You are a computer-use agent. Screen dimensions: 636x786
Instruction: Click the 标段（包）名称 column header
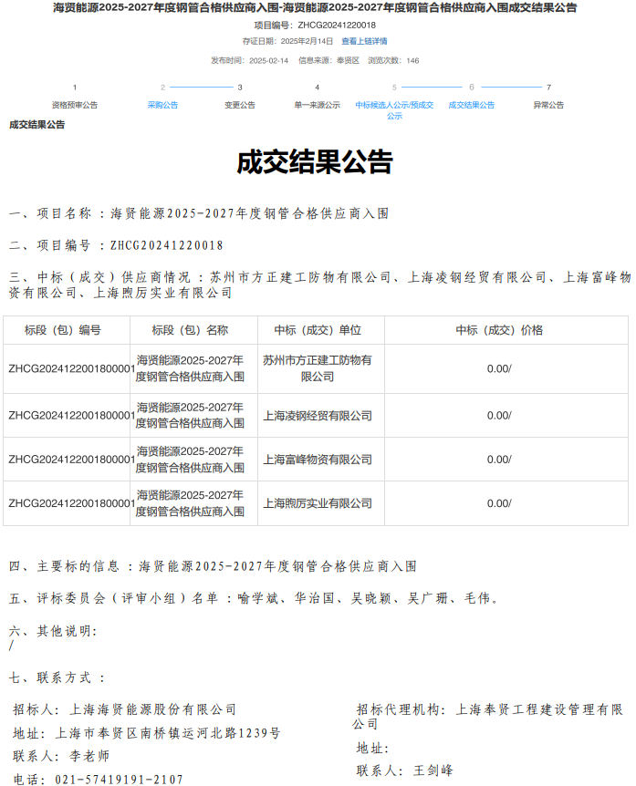pyautogui.click(x=190, y=330)
